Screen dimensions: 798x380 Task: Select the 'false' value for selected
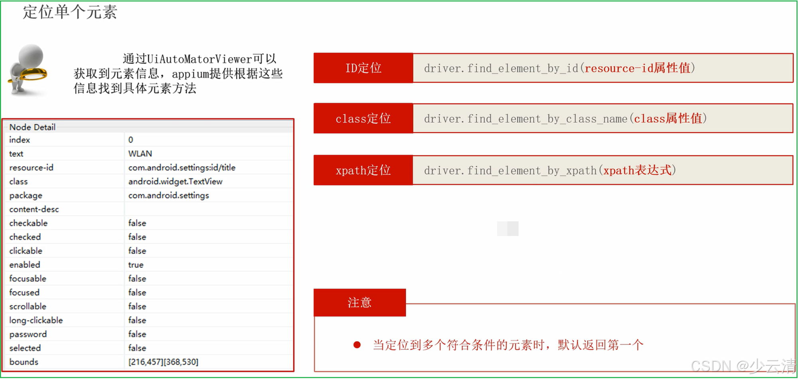pyautogui.click(x=137, y=348)
